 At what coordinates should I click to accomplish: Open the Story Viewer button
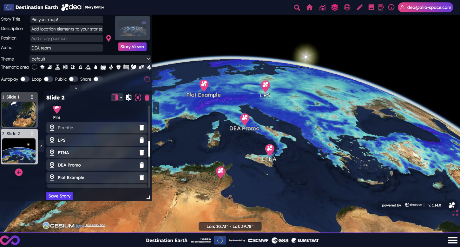point(132,47)
